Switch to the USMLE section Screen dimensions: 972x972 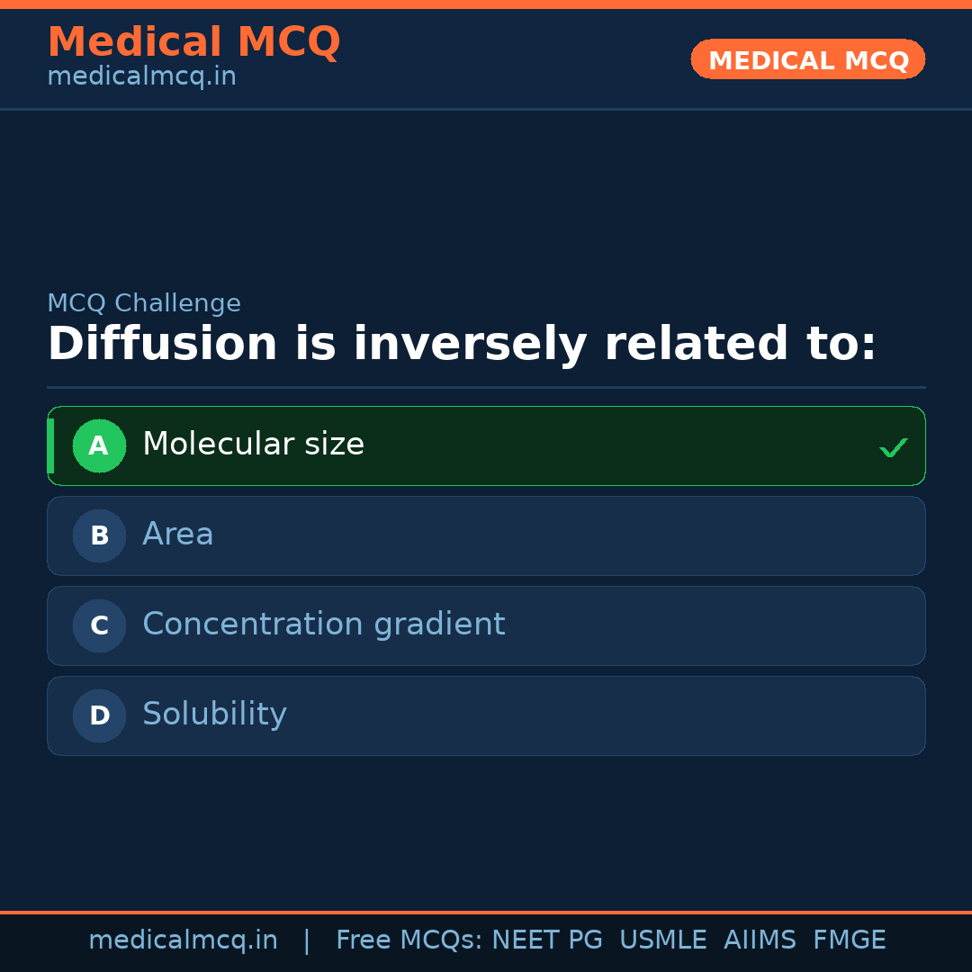[x=663, y=940]
